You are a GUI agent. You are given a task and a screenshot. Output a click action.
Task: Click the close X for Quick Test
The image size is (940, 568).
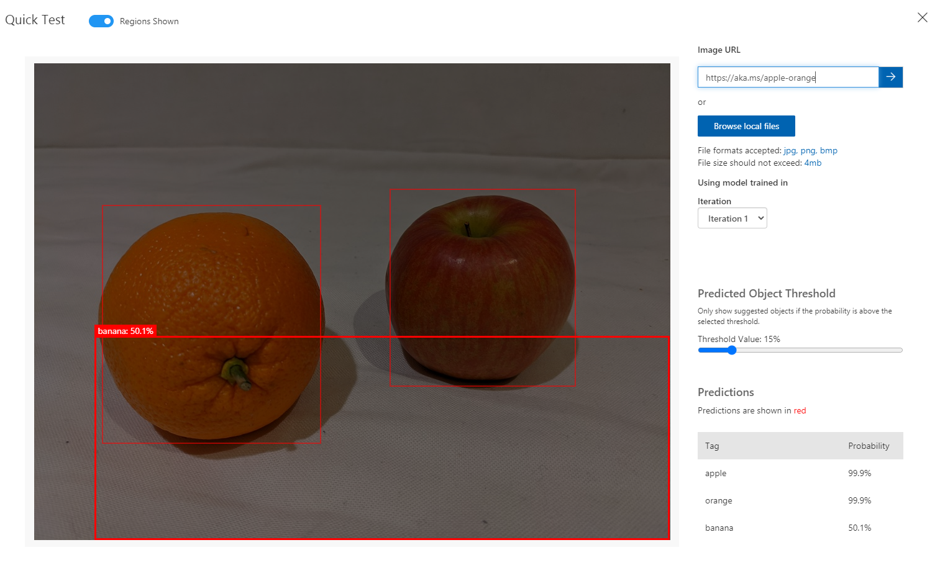922,17
